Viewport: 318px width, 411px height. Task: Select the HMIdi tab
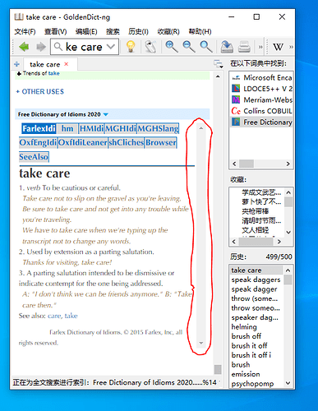point(91,128)
